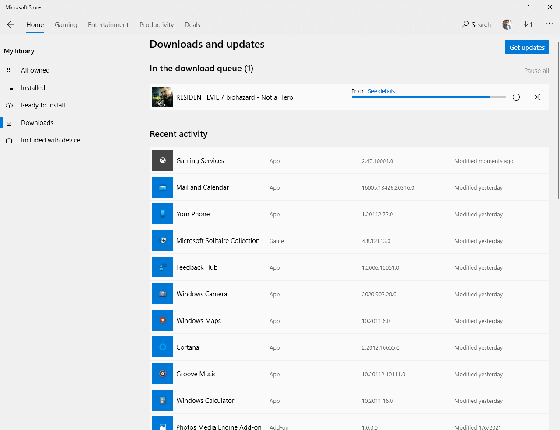Click the Windows Calculator icon

coord(163,400)
